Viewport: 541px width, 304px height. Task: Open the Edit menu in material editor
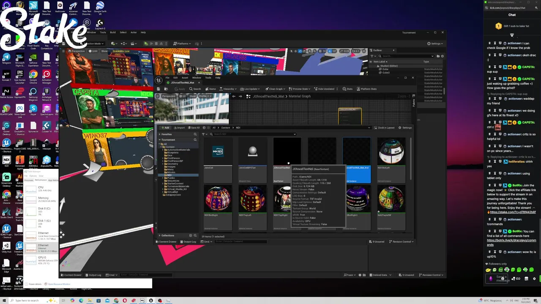(175, 78)
